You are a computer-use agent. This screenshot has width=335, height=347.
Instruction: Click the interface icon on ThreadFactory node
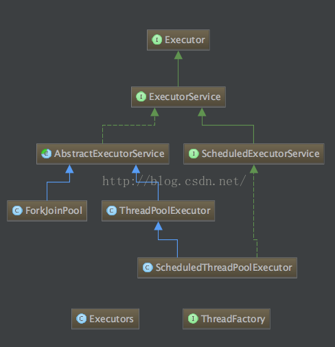[193, 319]
